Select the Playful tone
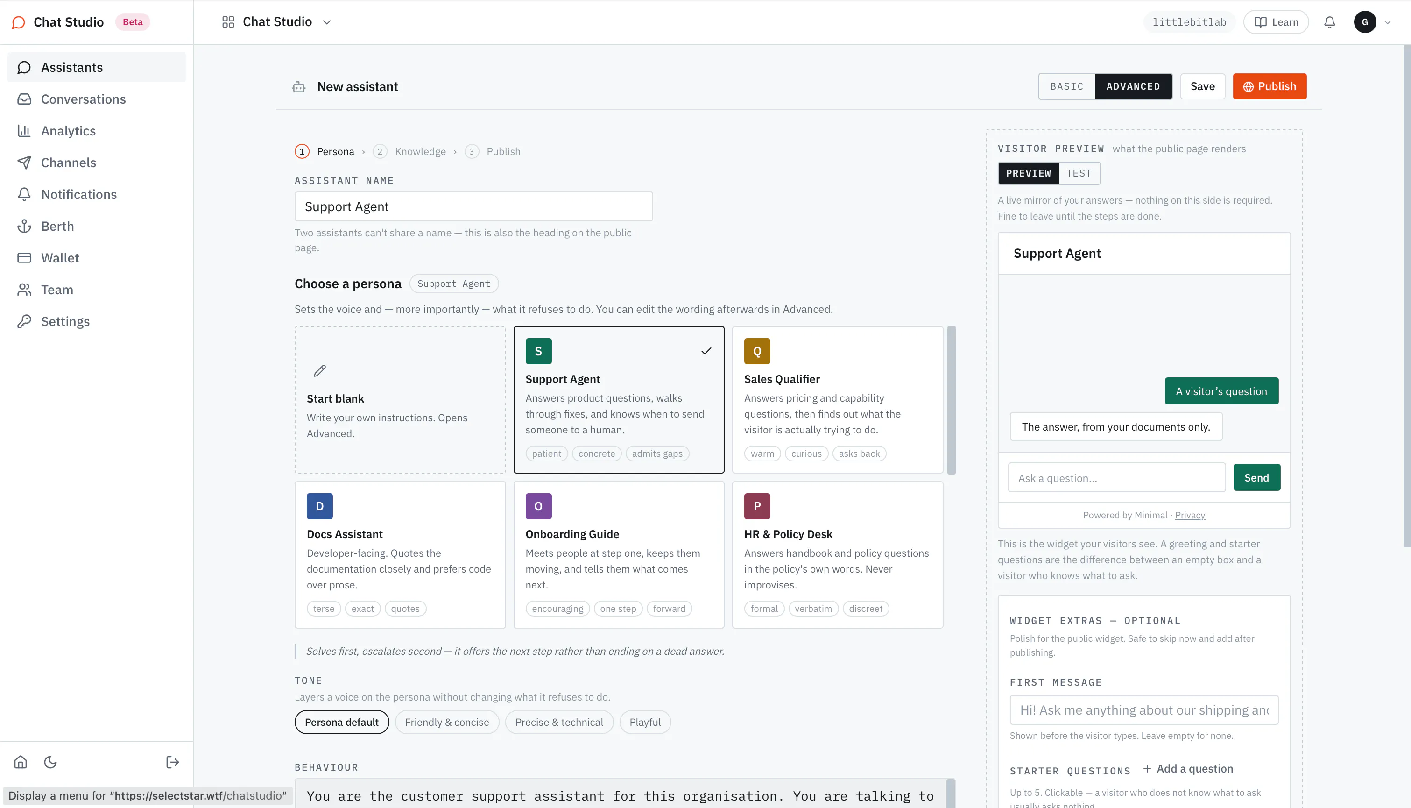This screenshot has height=808, width=1411. pos(645,722)
